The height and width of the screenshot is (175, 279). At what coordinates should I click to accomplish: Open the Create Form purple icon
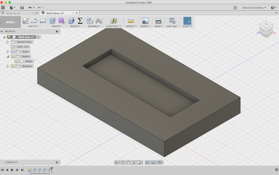(61, 21)
